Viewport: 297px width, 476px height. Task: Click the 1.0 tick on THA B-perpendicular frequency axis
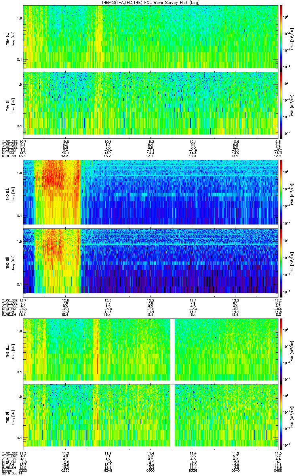19,18
